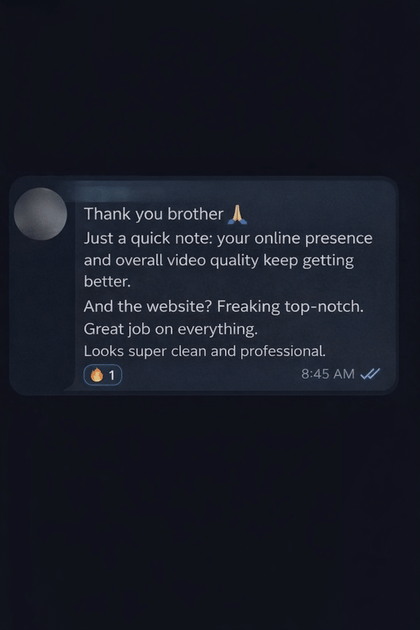
Task: Click the word 'professional.' in the last line
Action: 283,351
